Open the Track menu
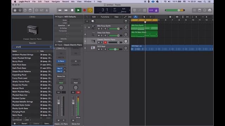The width and height of the screenshot is (225, 126). coord(46,1)
